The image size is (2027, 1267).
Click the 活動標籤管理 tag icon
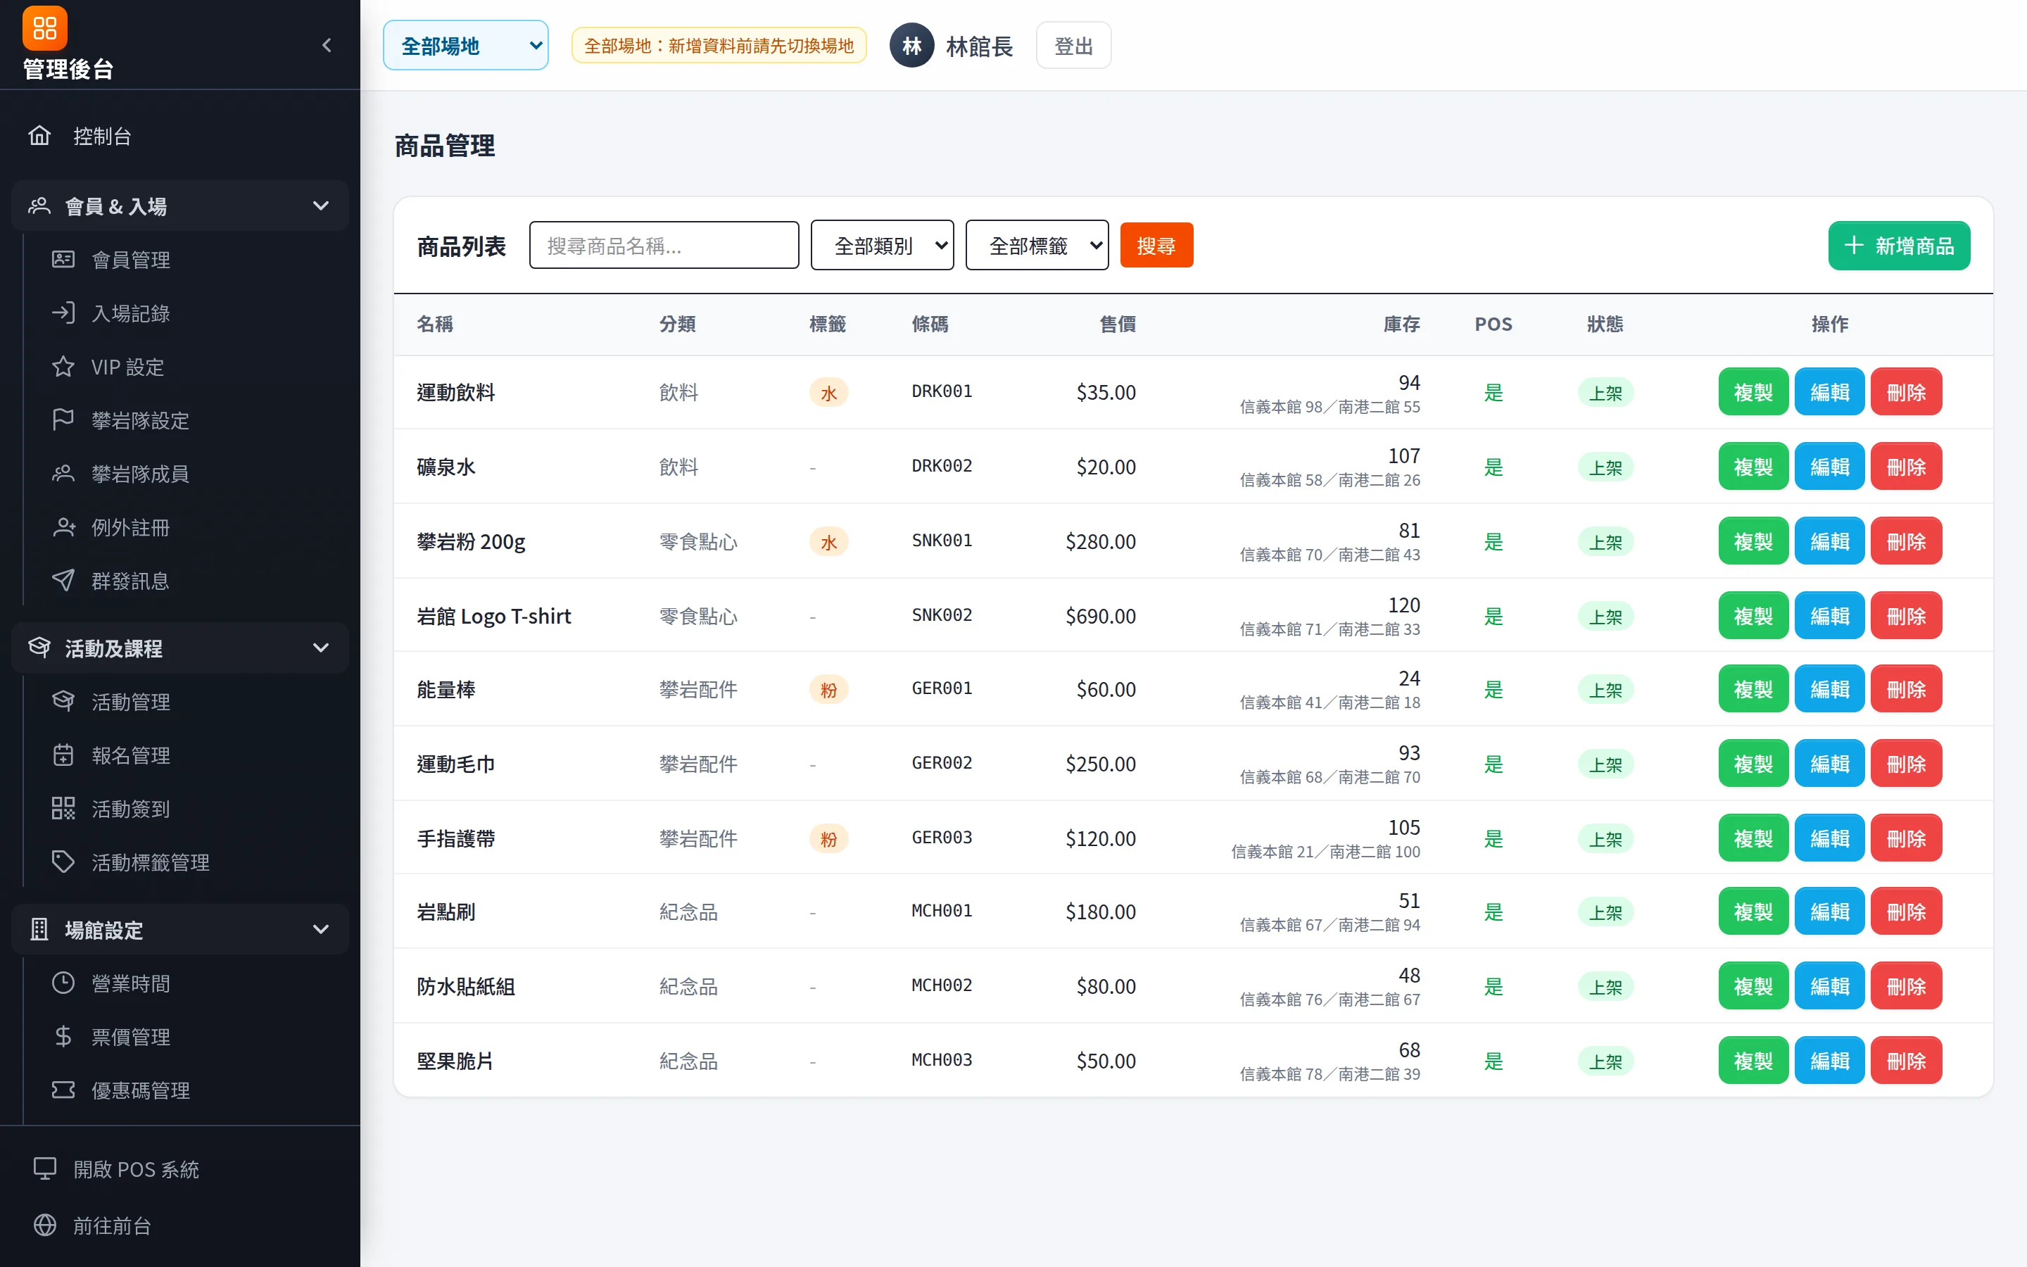pyautogui.click(x=63, y=862)
